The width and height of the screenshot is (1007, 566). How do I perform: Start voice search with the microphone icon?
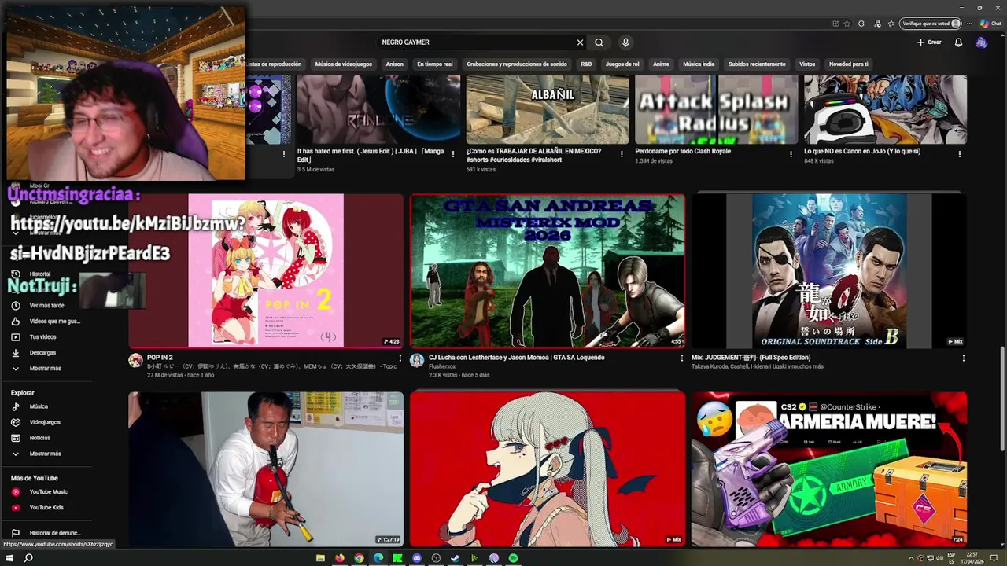point(625,42)
